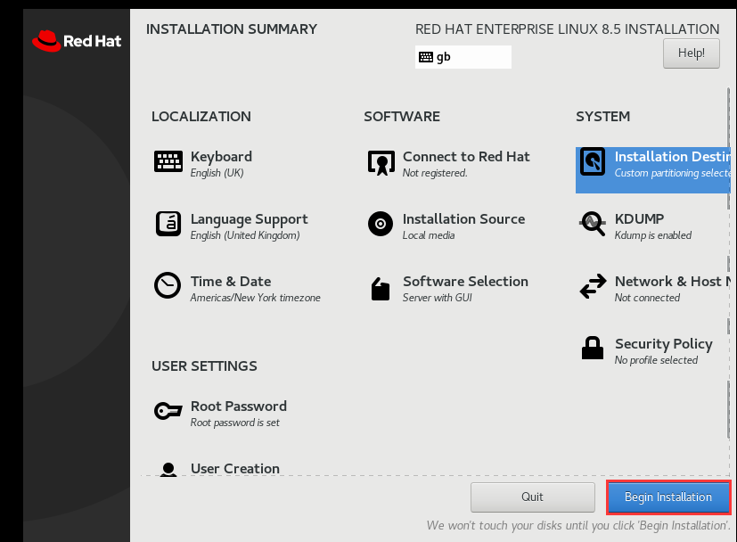Viewport: 737px width, 542px height.
Task: Open Installation Destination via the drive icon
Action: pyautogui.click(x=593, y=161)
